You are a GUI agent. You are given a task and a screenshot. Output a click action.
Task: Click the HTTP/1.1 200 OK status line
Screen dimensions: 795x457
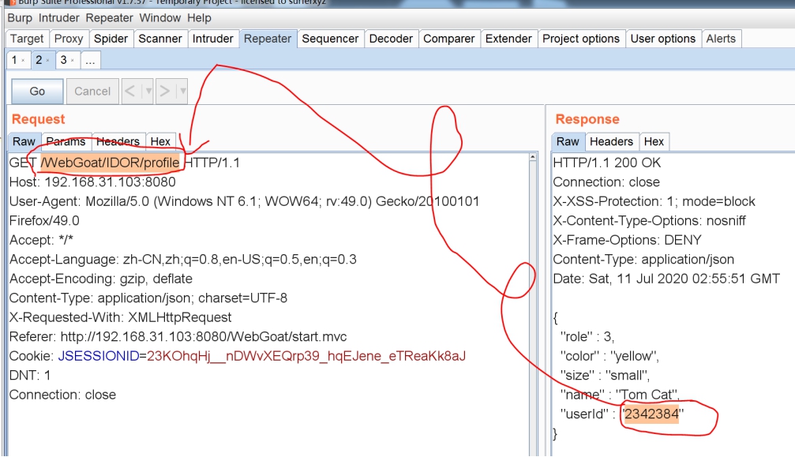(607, 163)
